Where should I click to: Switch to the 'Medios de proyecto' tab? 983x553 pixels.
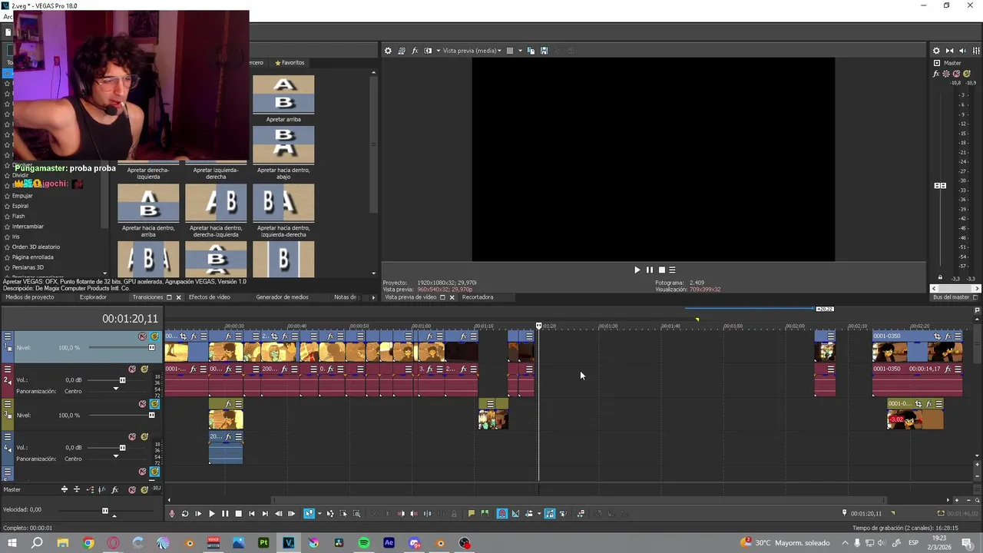coord(30,297)
